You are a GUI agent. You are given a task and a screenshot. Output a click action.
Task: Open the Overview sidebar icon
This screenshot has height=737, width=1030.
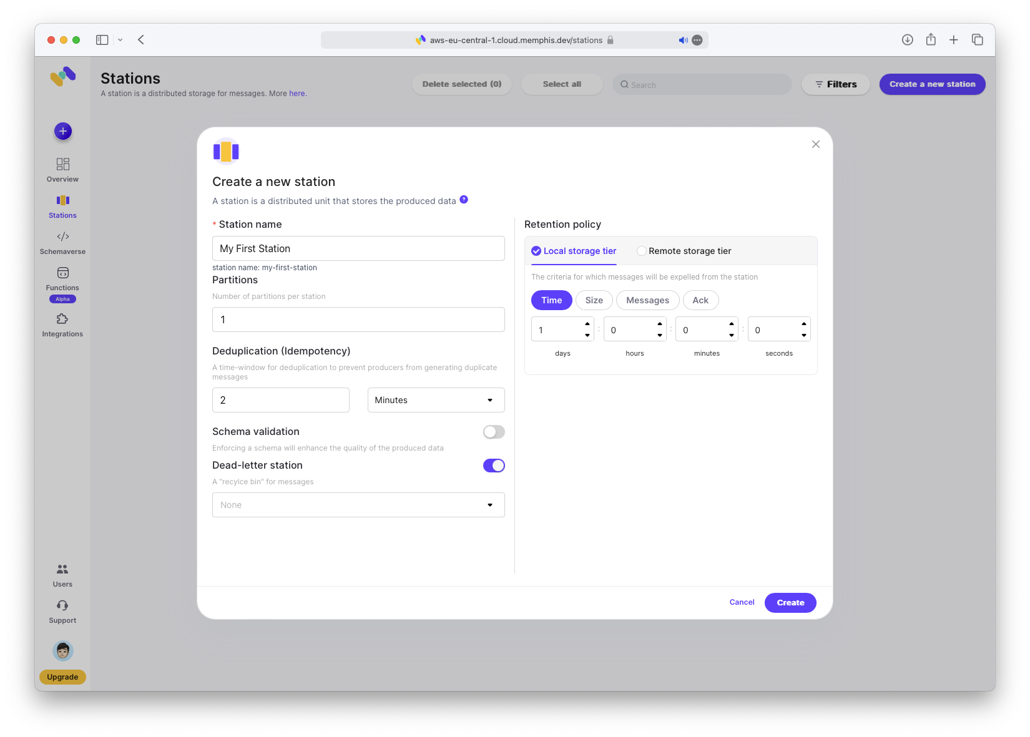pyautogui.click(x=62, y=164)
